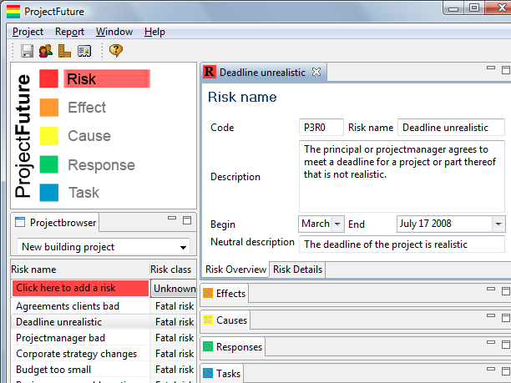Select the Tasks panel tab
Viewport: 511px width, 383px height.
tap(222, 374)
